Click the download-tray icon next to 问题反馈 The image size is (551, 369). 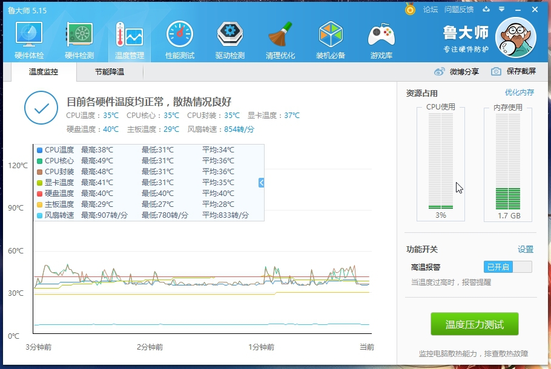coord(486,10)
